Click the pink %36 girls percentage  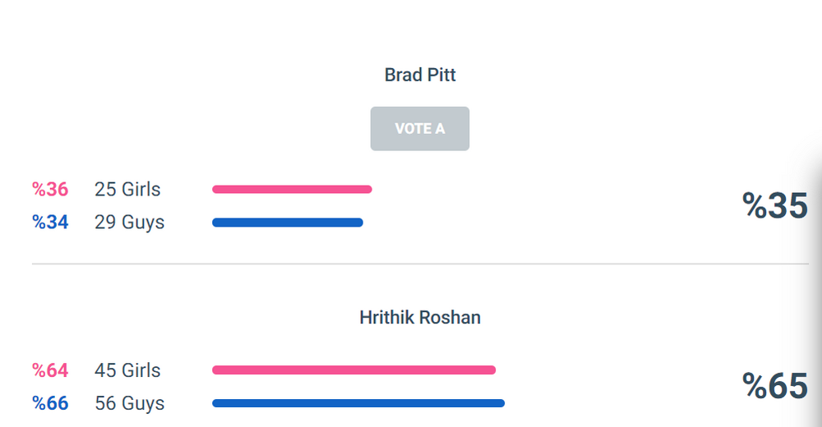point(50,190)
